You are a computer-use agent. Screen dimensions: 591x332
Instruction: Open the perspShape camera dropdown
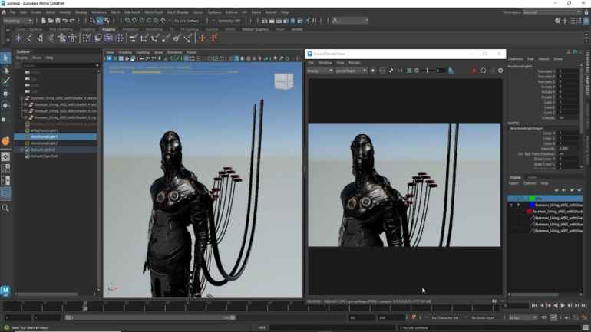click(x=351, y=71)
